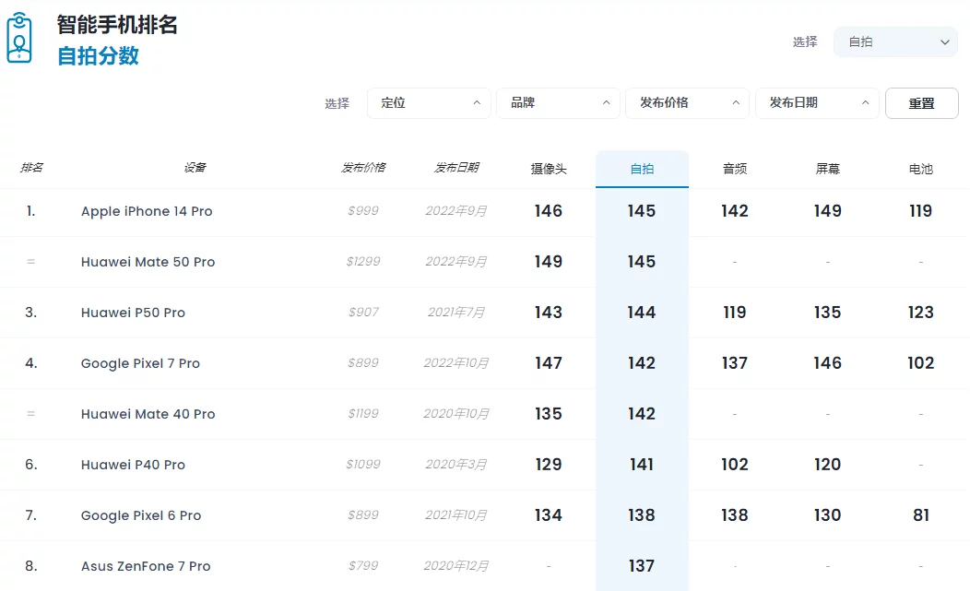Open the 发布价格 filter dropdown
Image resolution: width=970 pixels, height=591 pixels.
[x=687, y=102]
